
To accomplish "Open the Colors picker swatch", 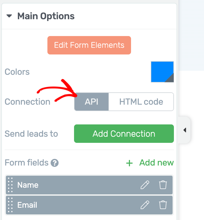I will 162,72.
